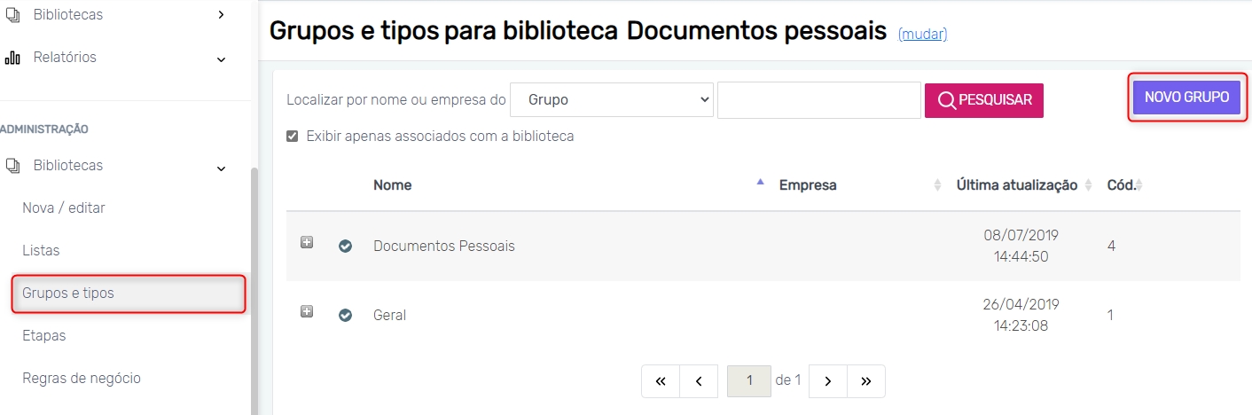Click the PESQUISAR search button
Image resolution: width=1252 pixels, height=415 pixels.
[984, 100]
